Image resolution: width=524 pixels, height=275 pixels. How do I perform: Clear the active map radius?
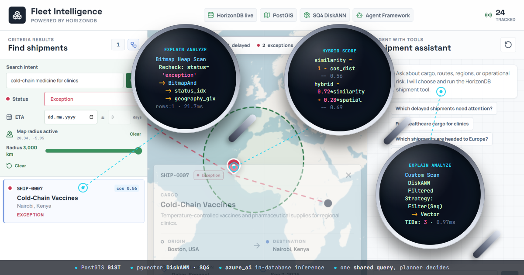135,134
